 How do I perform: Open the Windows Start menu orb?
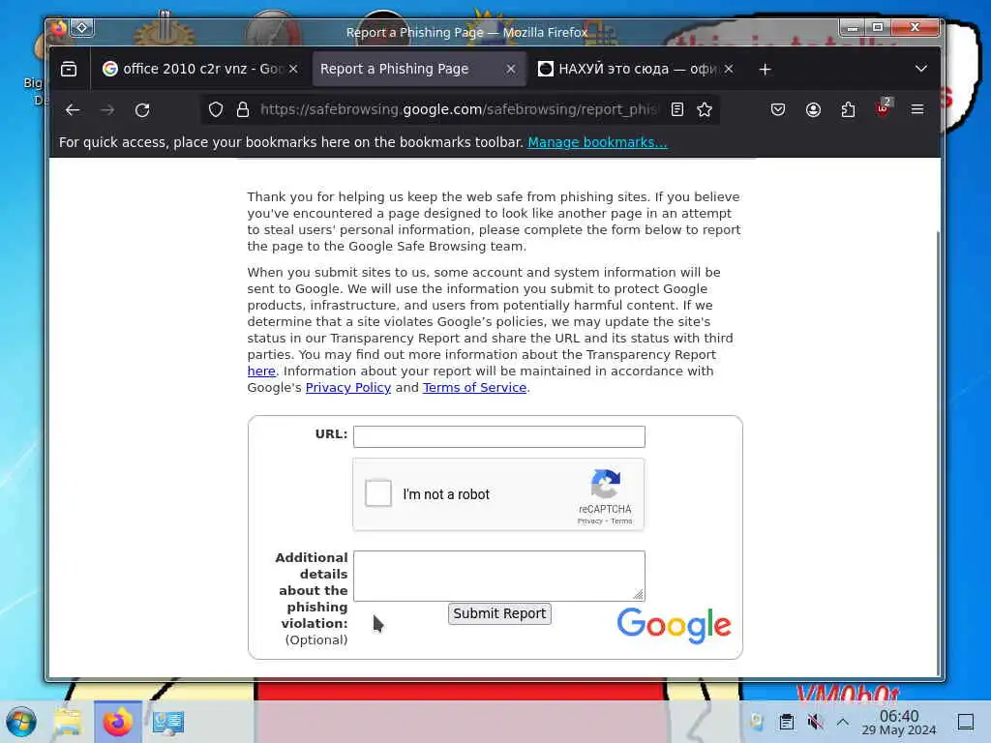pyautogui.click(x=21, y=722)
